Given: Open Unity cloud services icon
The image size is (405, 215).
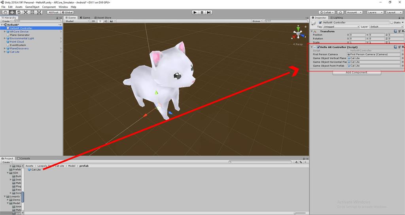Looking at the screenshot, I should (340, 12).
